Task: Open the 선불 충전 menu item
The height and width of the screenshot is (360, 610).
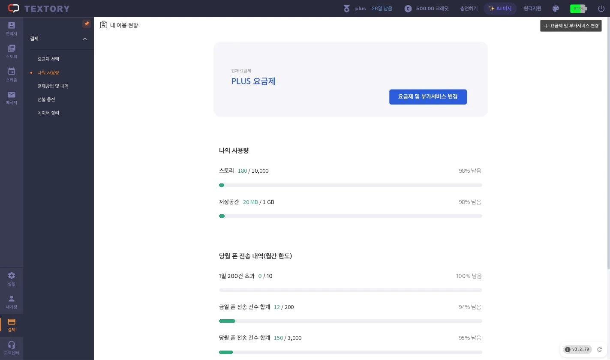Action: click(x=46, y=99)
